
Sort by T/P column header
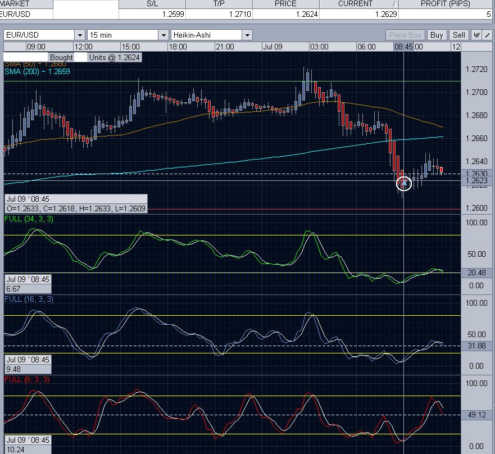219,4
